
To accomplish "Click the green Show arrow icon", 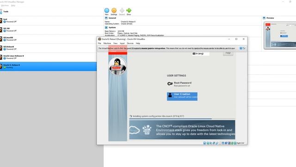I will coord(129,10).
